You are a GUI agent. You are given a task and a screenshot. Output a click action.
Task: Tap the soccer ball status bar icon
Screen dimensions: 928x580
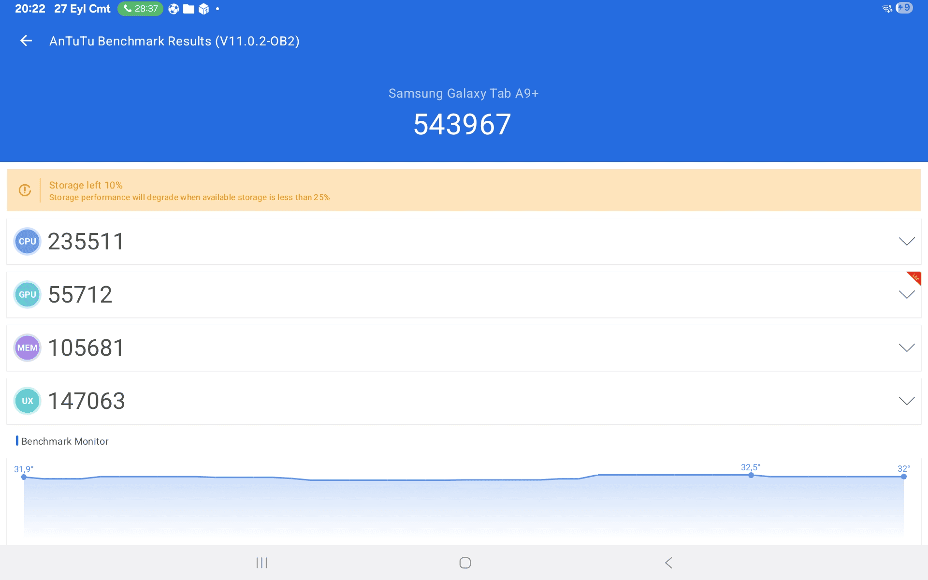(174, 9)
